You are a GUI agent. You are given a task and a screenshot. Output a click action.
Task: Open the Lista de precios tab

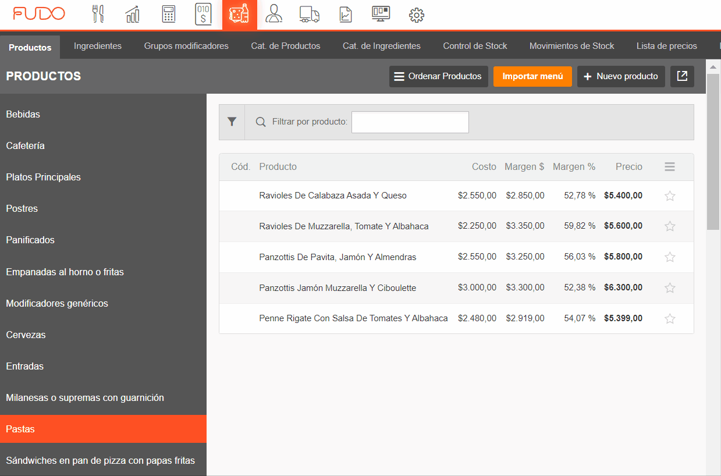click(667, 46)
